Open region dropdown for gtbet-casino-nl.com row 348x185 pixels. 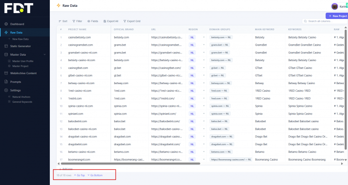click(x=204, y=76)
